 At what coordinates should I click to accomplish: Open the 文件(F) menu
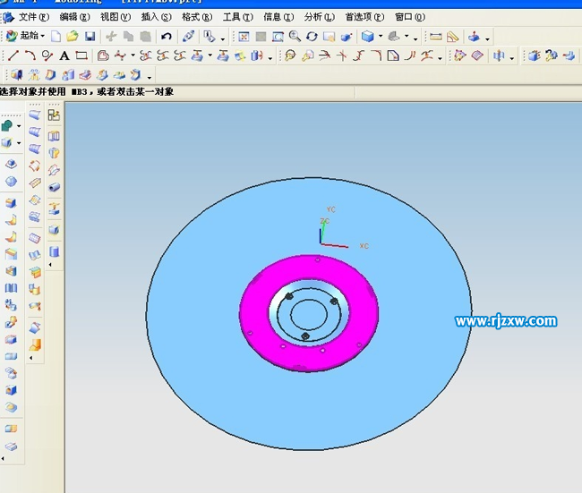coord(34,17)
